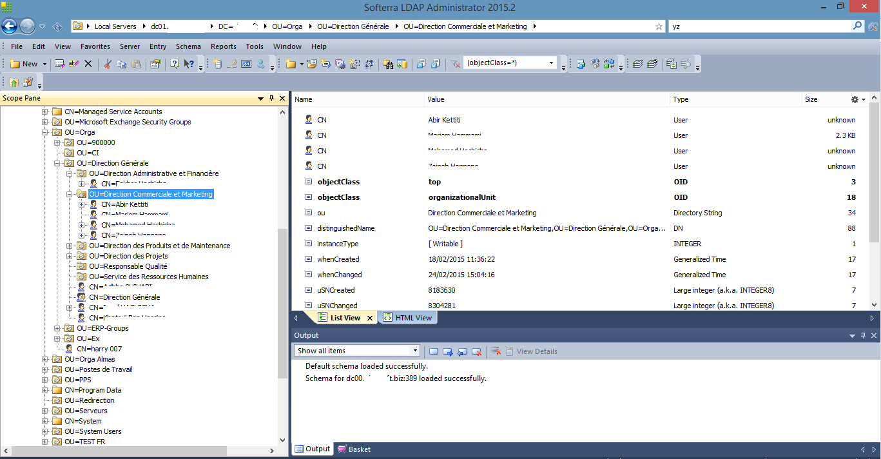Image resolution: width=881 pixels, height=459 pixels.
Task: Switch to the HTML View tab
Action: click(x=407, y=318)
